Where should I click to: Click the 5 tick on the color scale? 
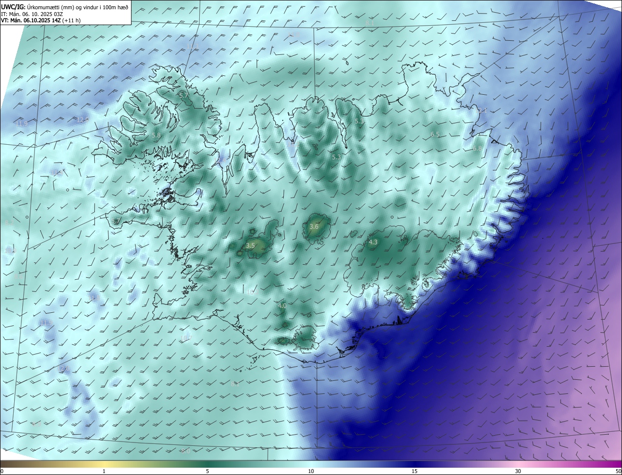click(x=207, y=471)
